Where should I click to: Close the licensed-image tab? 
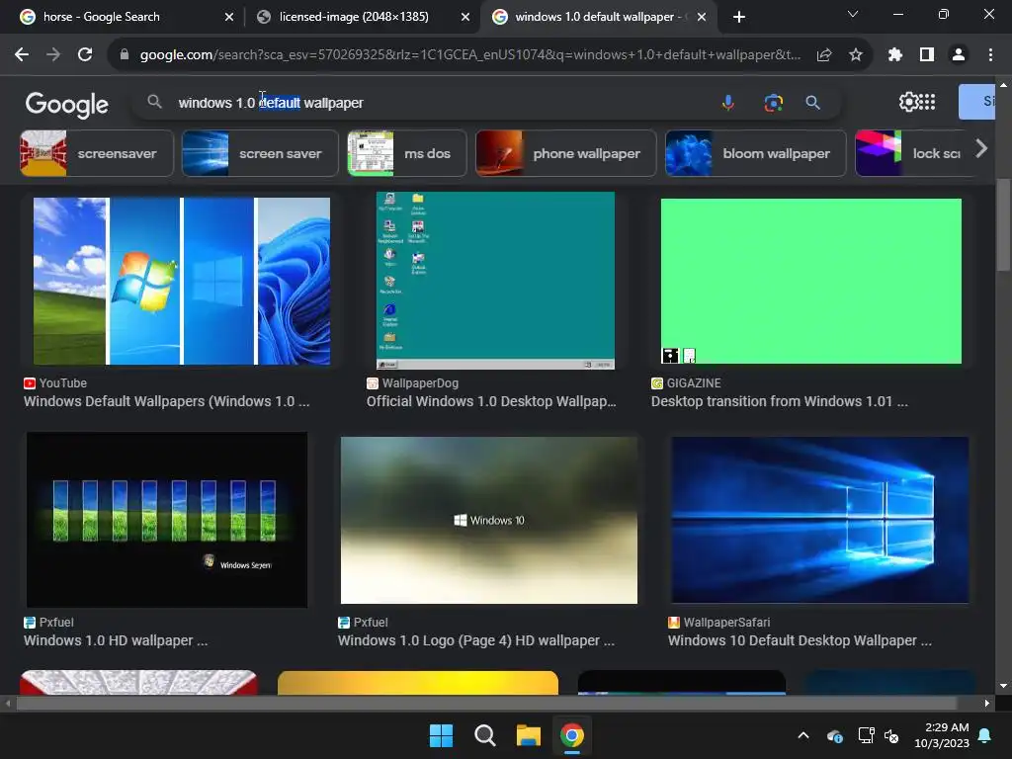(465, 17)
